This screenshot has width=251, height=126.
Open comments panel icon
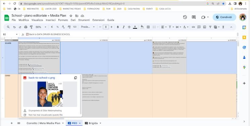point(194,17)
